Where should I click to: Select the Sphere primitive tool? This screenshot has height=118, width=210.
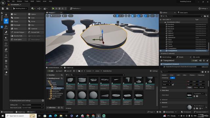36,14
